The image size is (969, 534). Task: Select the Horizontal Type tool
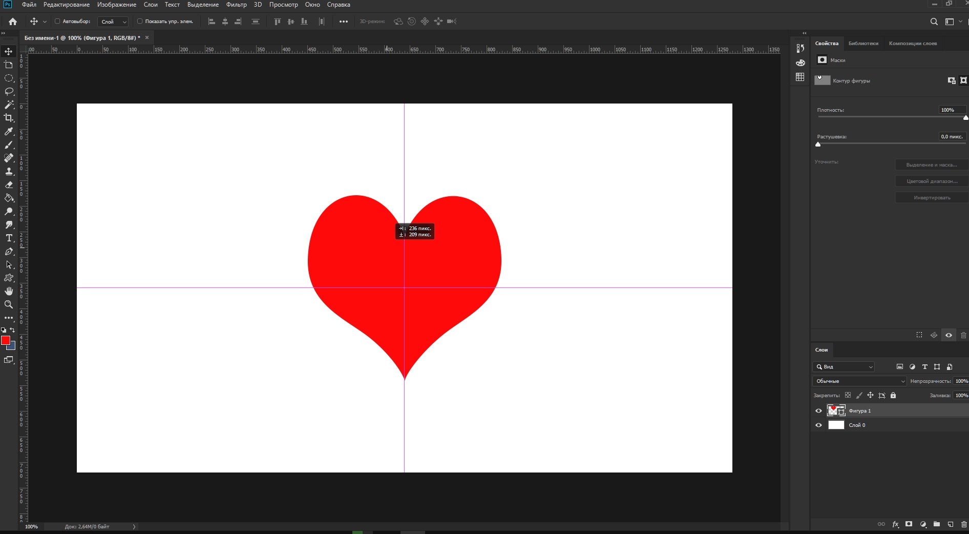pos(9,238)
